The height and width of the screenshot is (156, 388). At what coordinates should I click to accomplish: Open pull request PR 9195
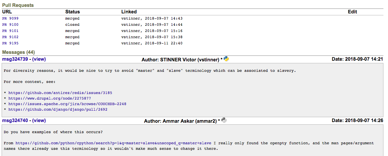pos(10,43)
